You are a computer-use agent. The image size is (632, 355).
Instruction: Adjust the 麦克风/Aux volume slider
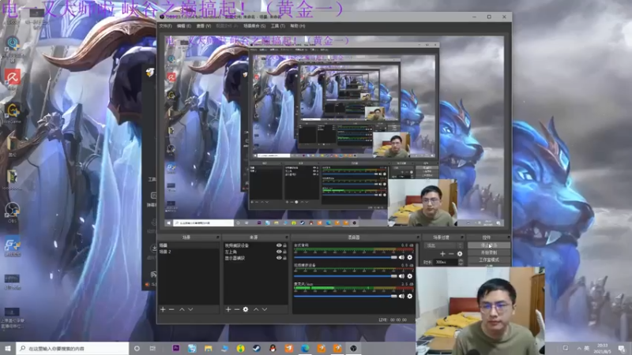pyautogui.click(x=346, y=296)
